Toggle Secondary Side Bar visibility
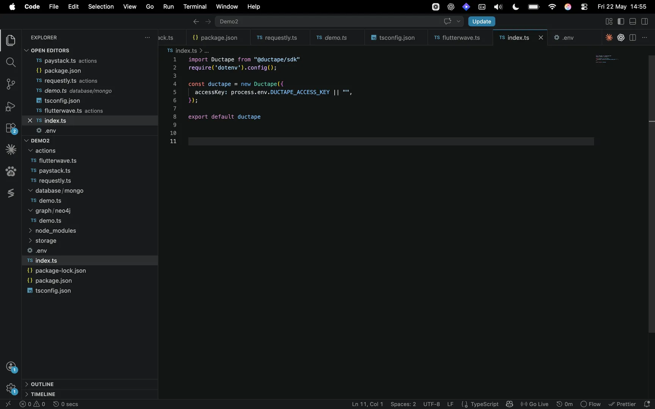655x409 pixels. [644, 22]
